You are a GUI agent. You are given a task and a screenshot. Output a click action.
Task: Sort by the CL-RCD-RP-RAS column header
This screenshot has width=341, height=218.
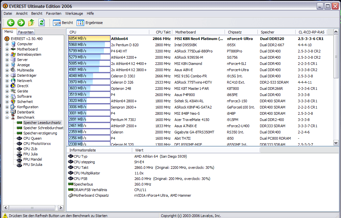tap(311, 32)
